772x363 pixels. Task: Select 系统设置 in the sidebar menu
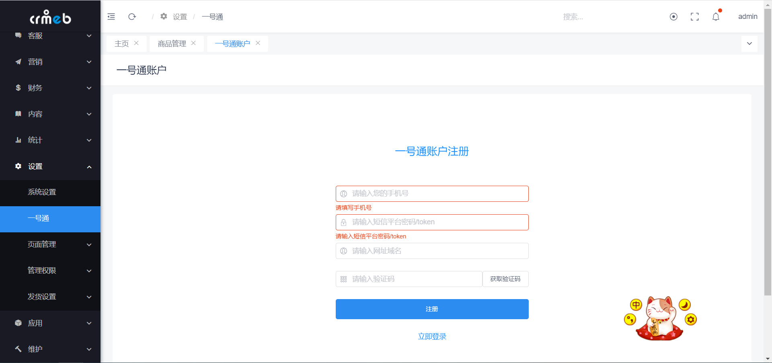[x=42, y=192]
